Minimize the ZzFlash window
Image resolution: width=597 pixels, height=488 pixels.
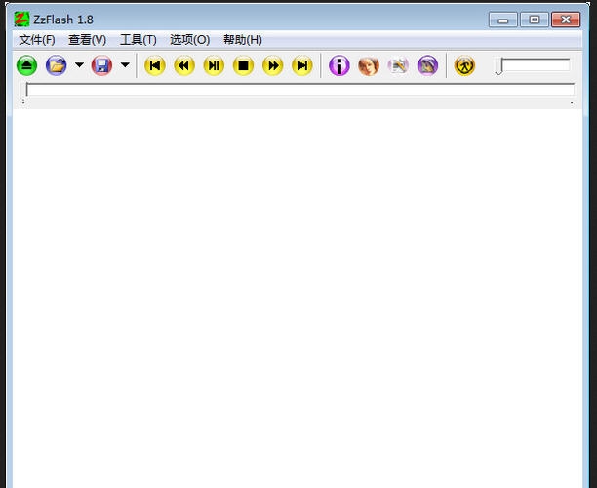pyautogui.click(x=503, y=20)
